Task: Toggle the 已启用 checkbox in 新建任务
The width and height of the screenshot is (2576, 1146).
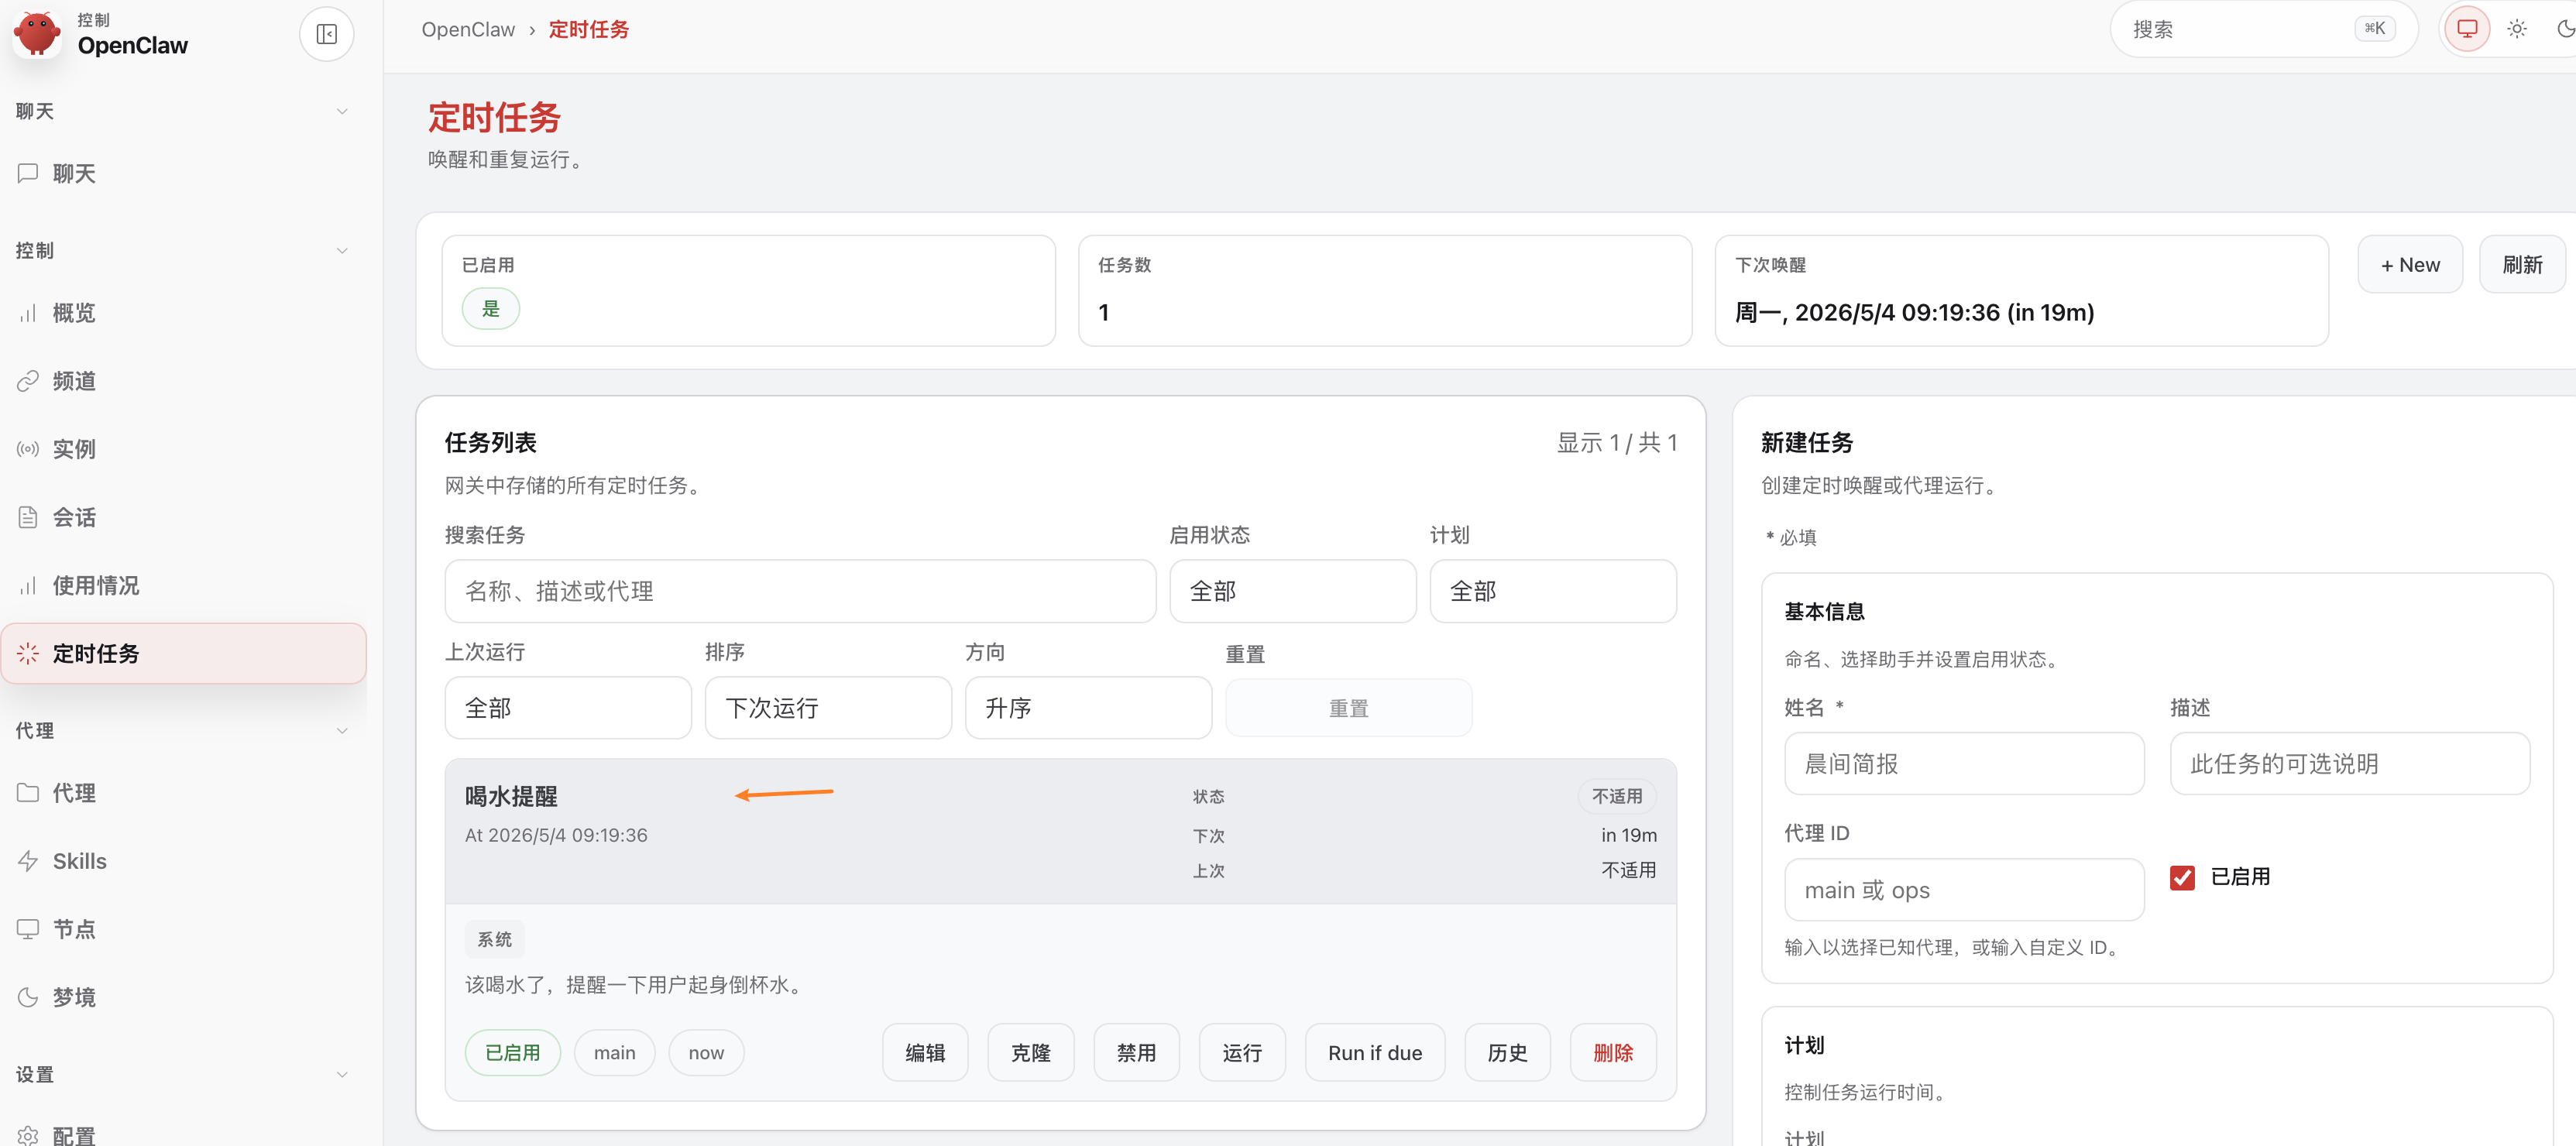Action: pos(2182,877)
